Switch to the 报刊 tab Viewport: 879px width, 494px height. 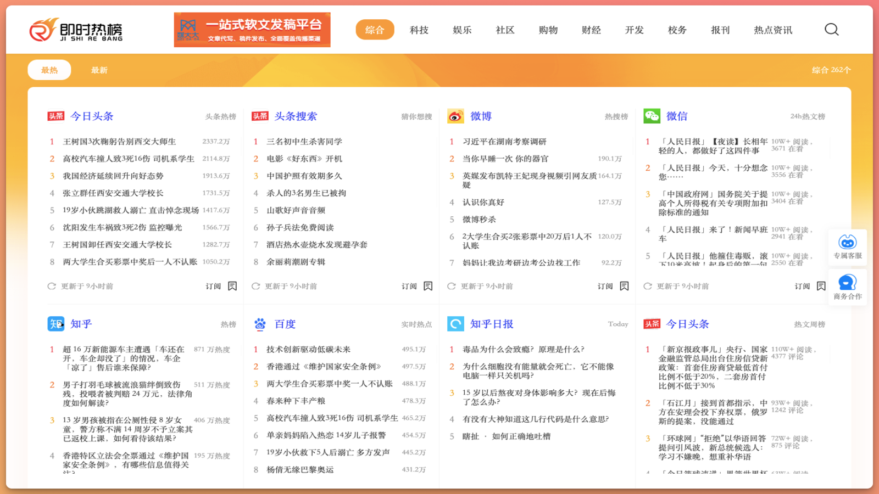click(720, 30)
